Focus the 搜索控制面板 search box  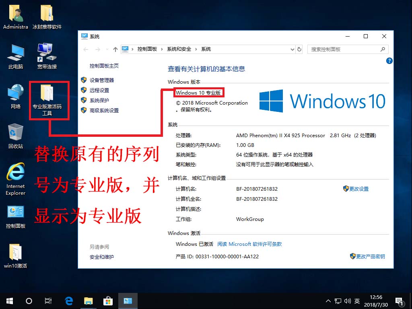pos(348,49)
